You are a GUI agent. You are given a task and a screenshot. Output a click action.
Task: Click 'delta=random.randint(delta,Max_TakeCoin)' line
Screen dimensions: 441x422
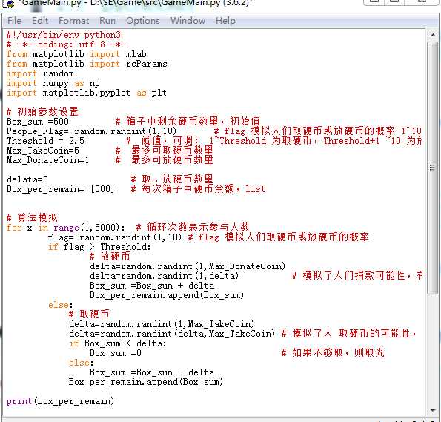point(172,334)
